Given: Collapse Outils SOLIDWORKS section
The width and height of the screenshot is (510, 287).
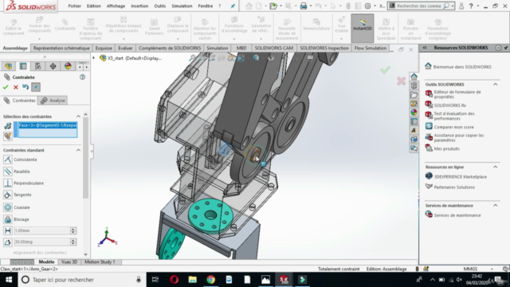Looking at the screenshot, I should 496,85.
